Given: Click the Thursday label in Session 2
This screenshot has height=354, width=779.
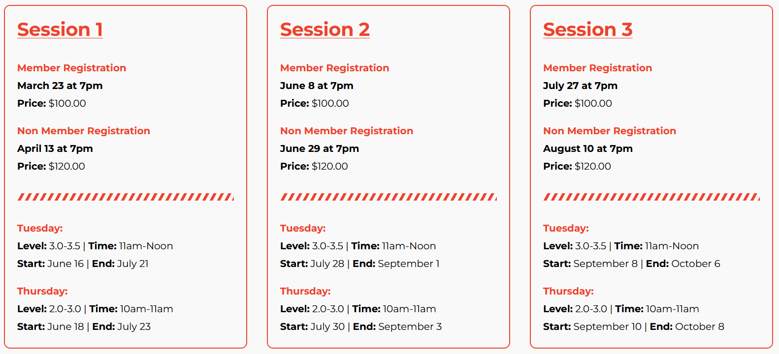Looking at the screenshot, I should [x=305, y=291].
